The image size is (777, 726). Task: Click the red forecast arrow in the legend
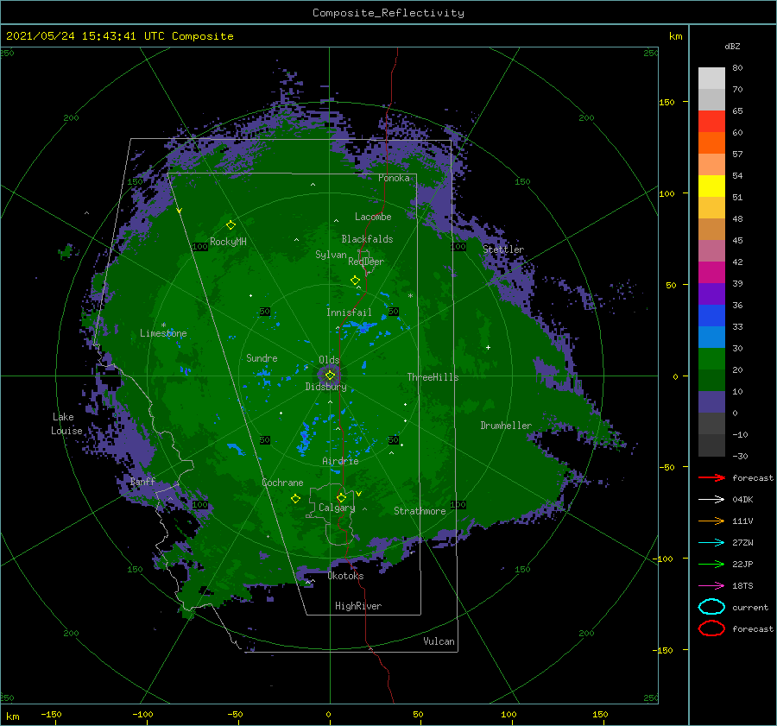(711, 477)
